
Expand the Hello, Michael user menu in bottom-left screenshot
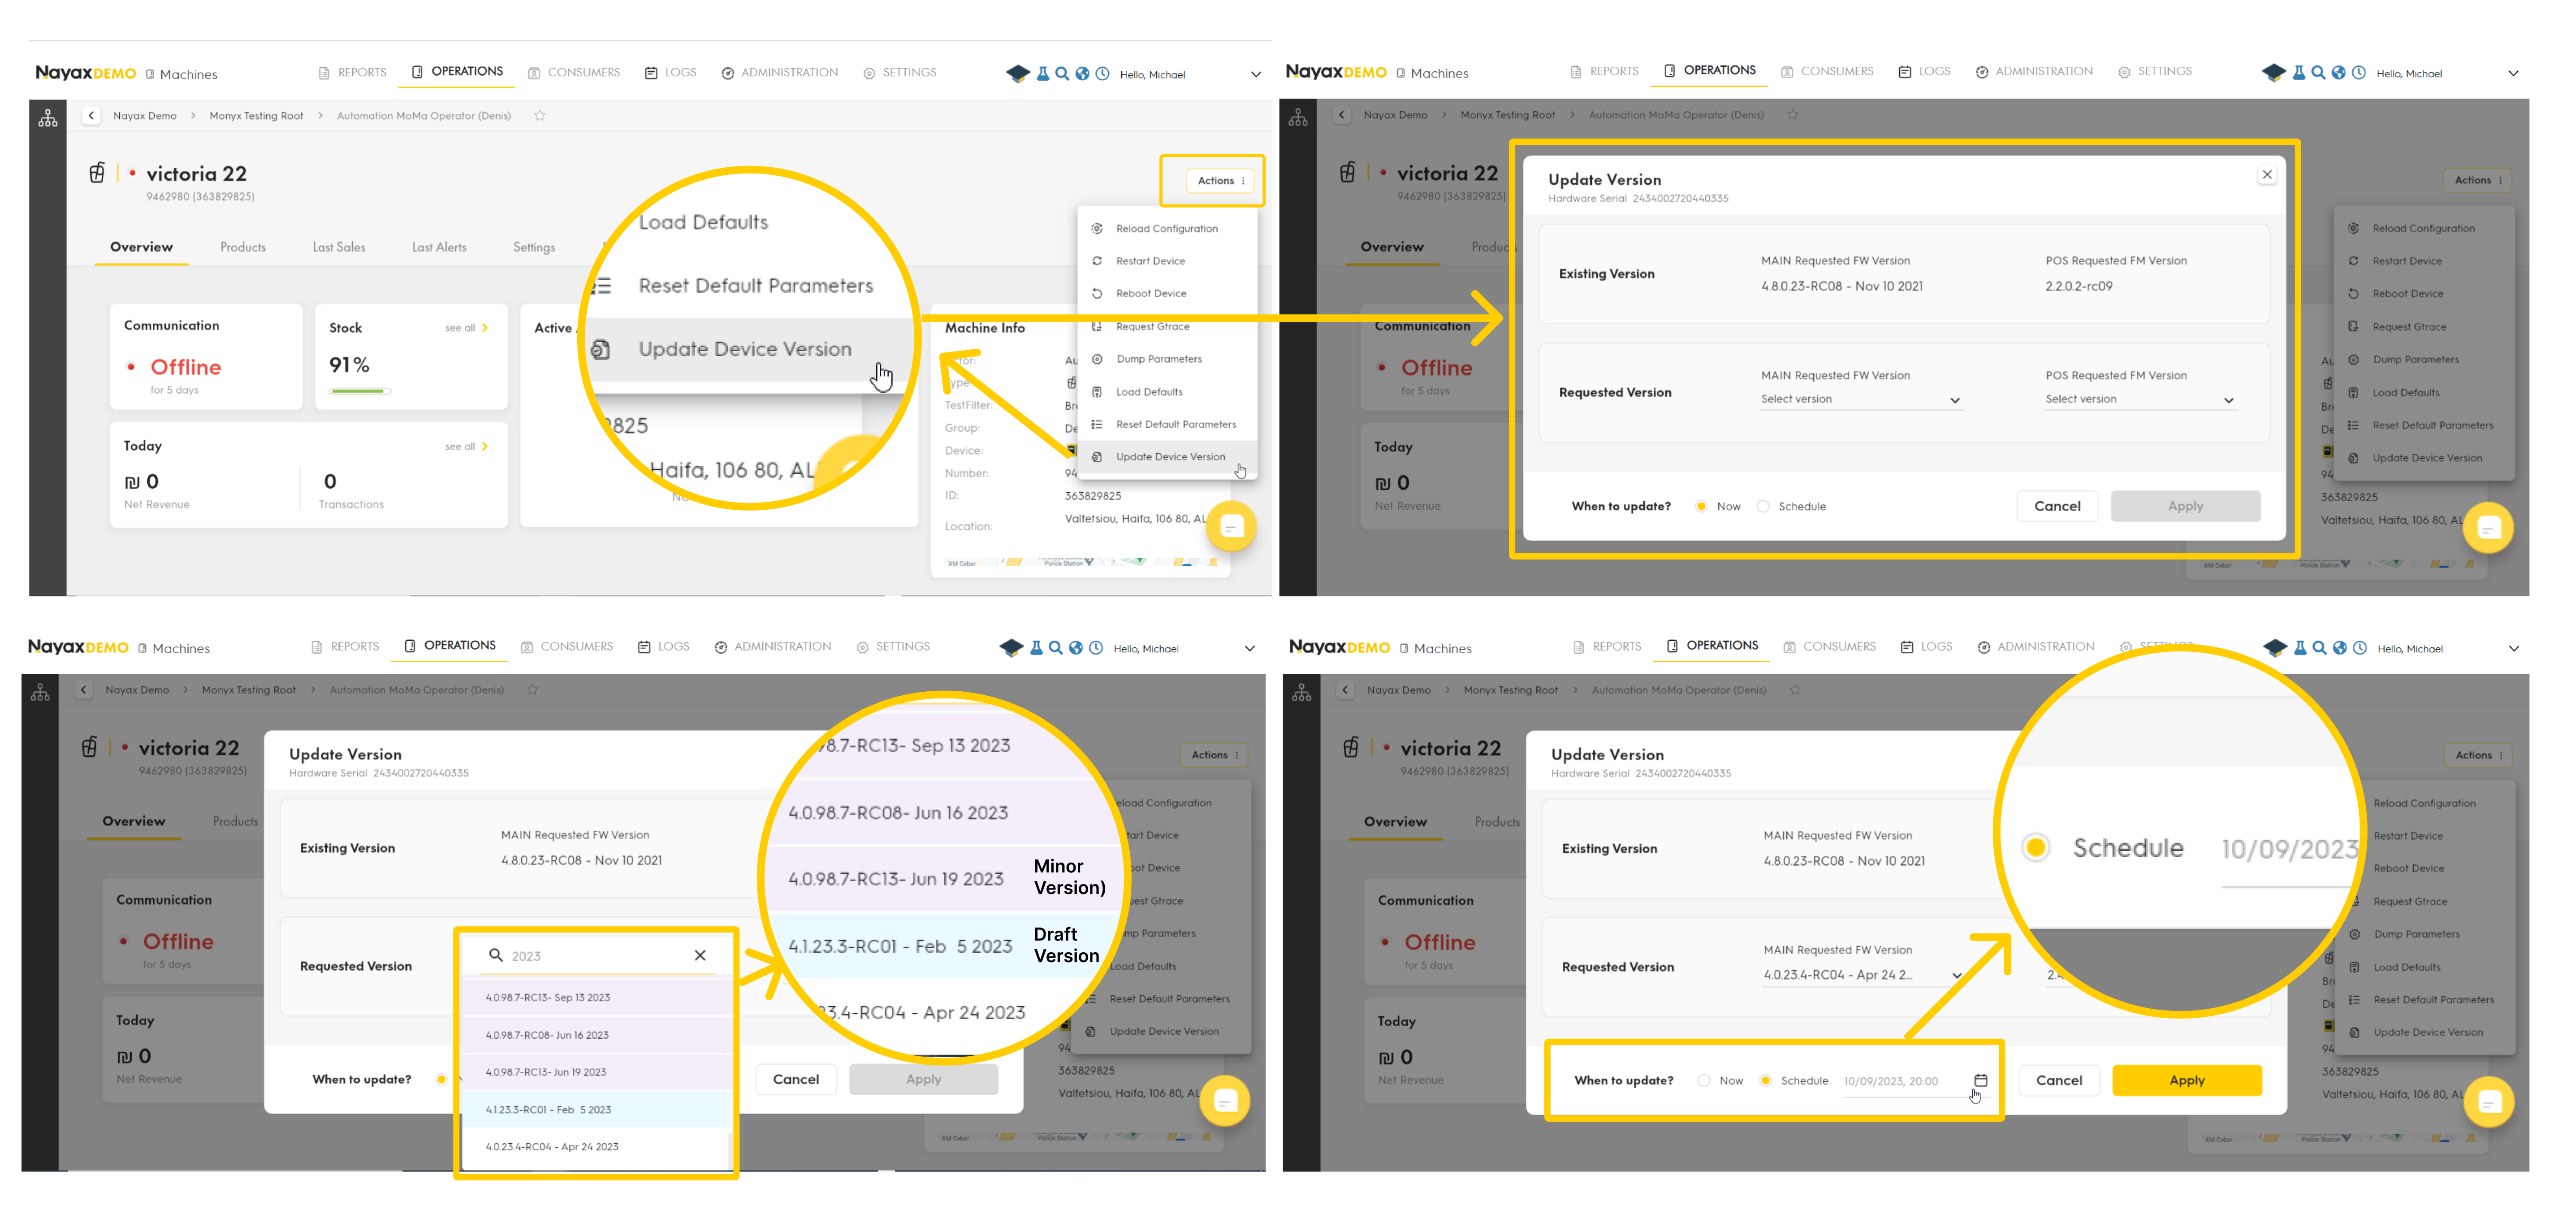tap(1249, 649)
